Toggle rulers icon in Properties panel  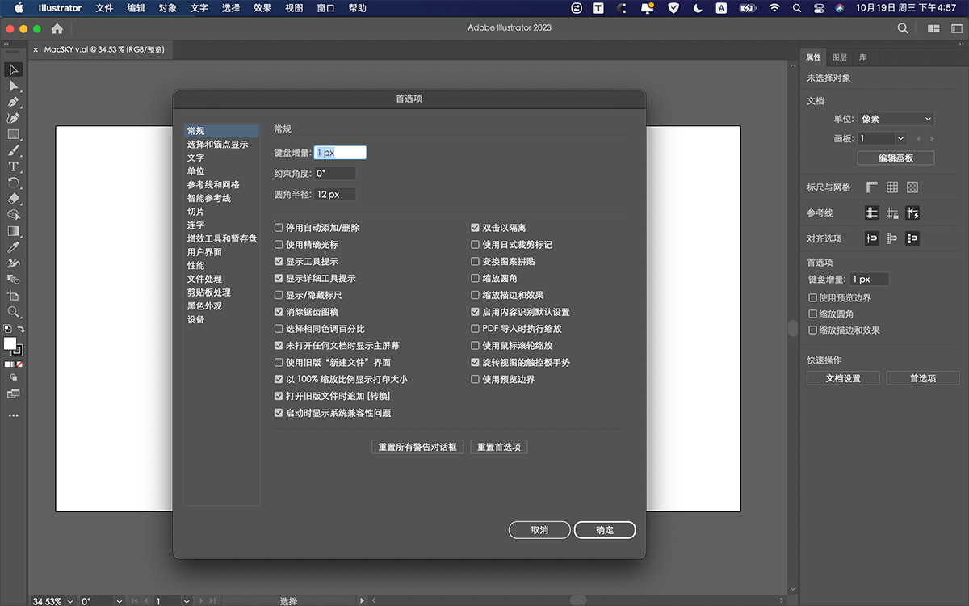(x=872, y=187)
